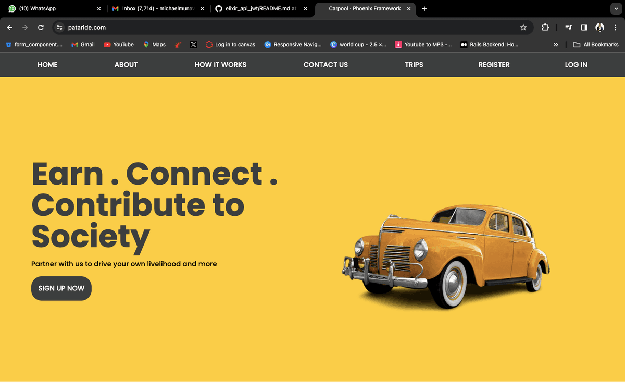Go forward to the next page
This screenshot has width=625, height=391.
pyautogui.click(x=25, y=27)
